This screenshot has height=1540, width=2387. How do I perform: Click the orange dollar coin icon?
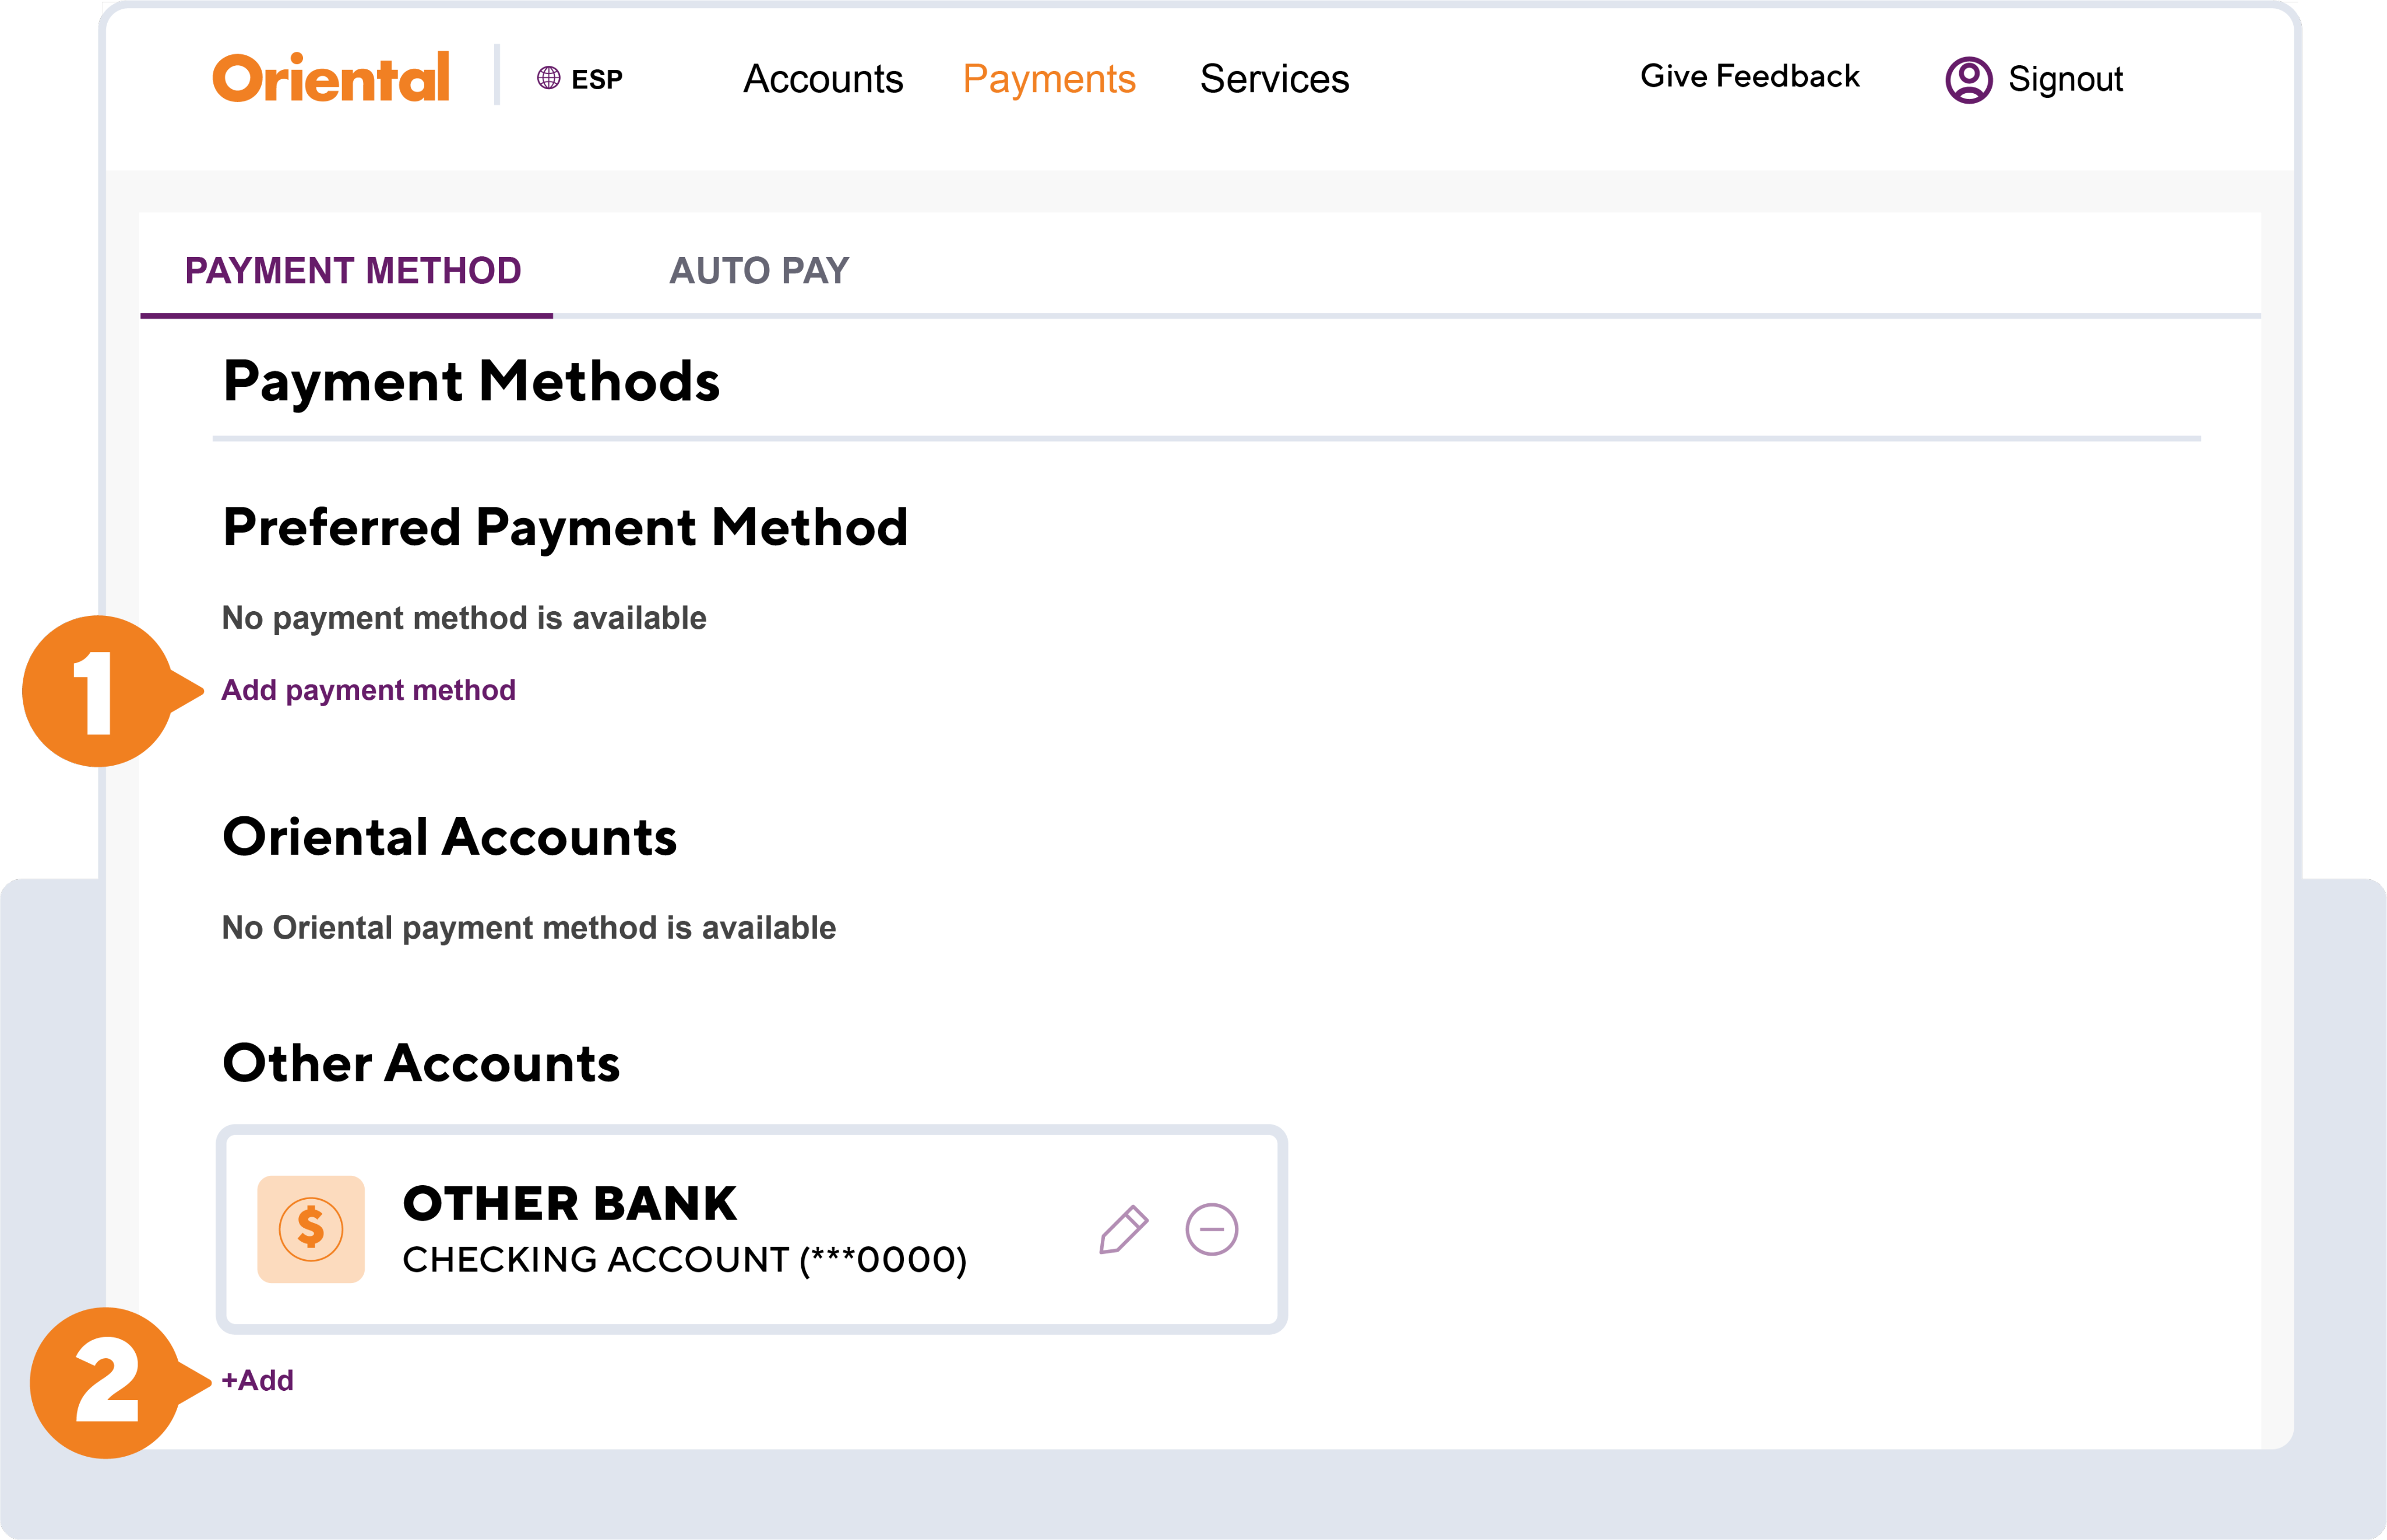point(311,1229)
